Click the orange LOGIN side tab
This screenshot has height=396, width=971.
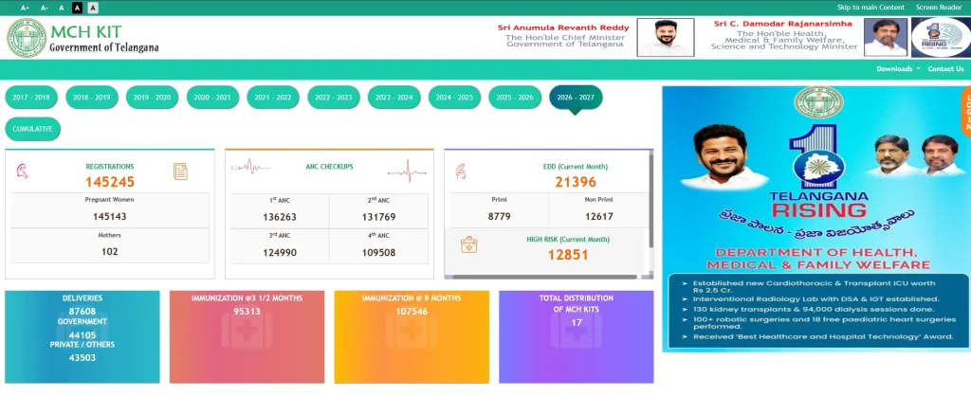tap(965, 112)
